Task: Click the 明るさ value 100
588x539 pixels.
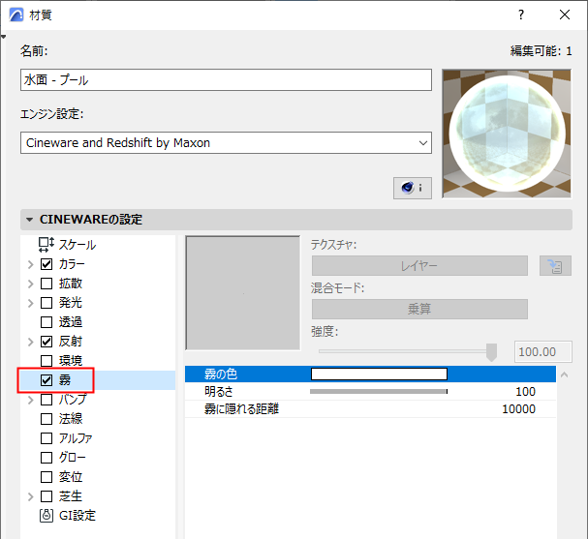Action: [x=525, y=391]
